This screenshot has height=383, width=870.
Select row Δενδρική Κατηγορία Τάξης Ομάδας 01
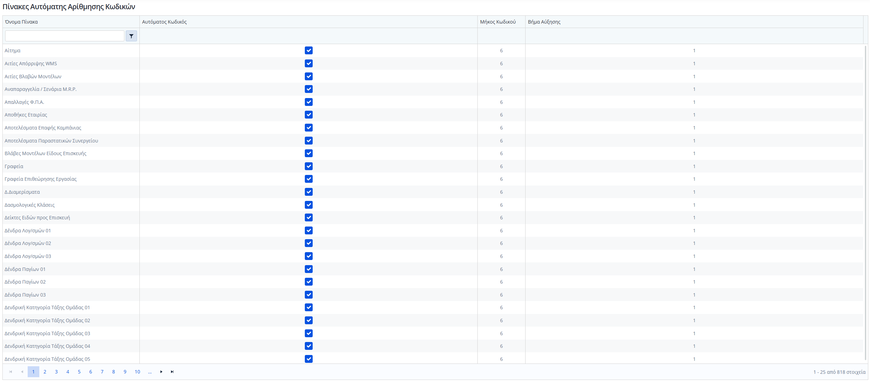[433, 307]
